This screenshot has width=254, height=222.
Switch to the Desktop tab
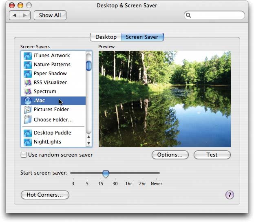tap(106, 37)
